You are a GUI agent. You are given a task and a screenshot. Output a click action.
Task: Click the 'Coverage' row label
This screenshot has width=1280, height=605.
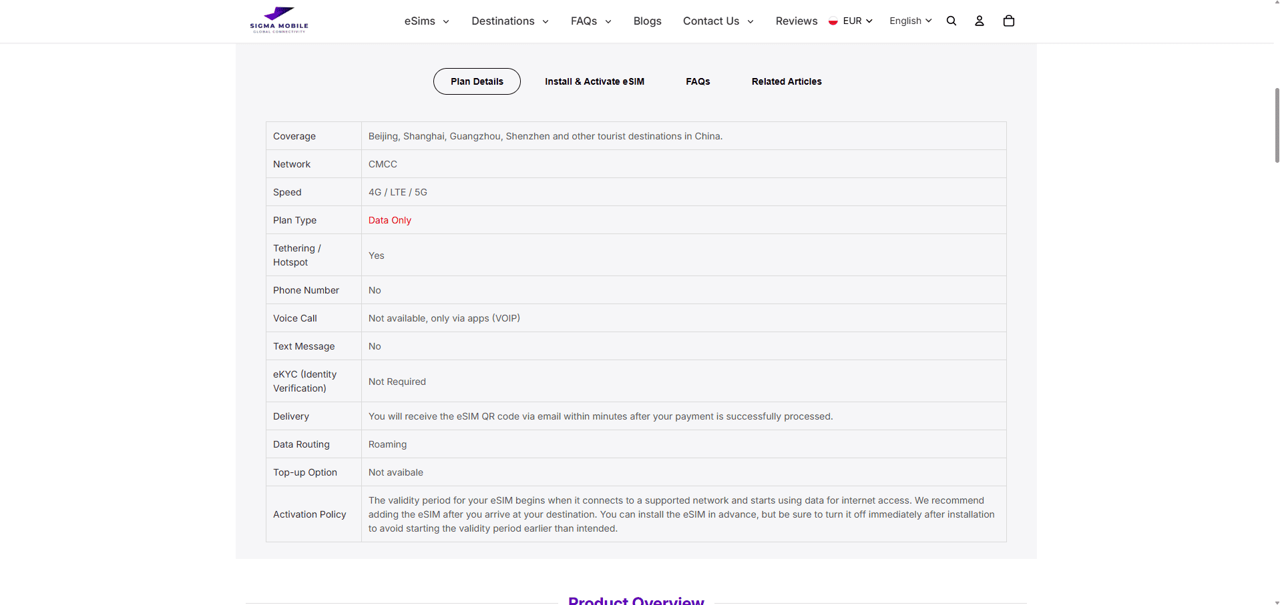pyautogui.click(x=294, y=136)
